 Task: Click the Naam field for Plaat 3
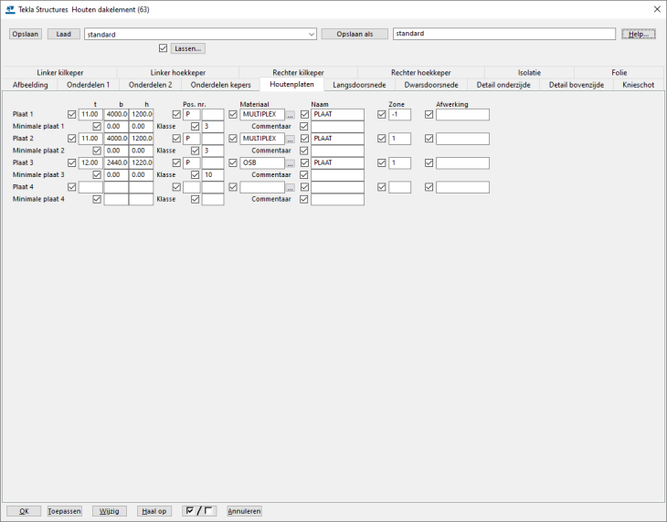point(337,163)
